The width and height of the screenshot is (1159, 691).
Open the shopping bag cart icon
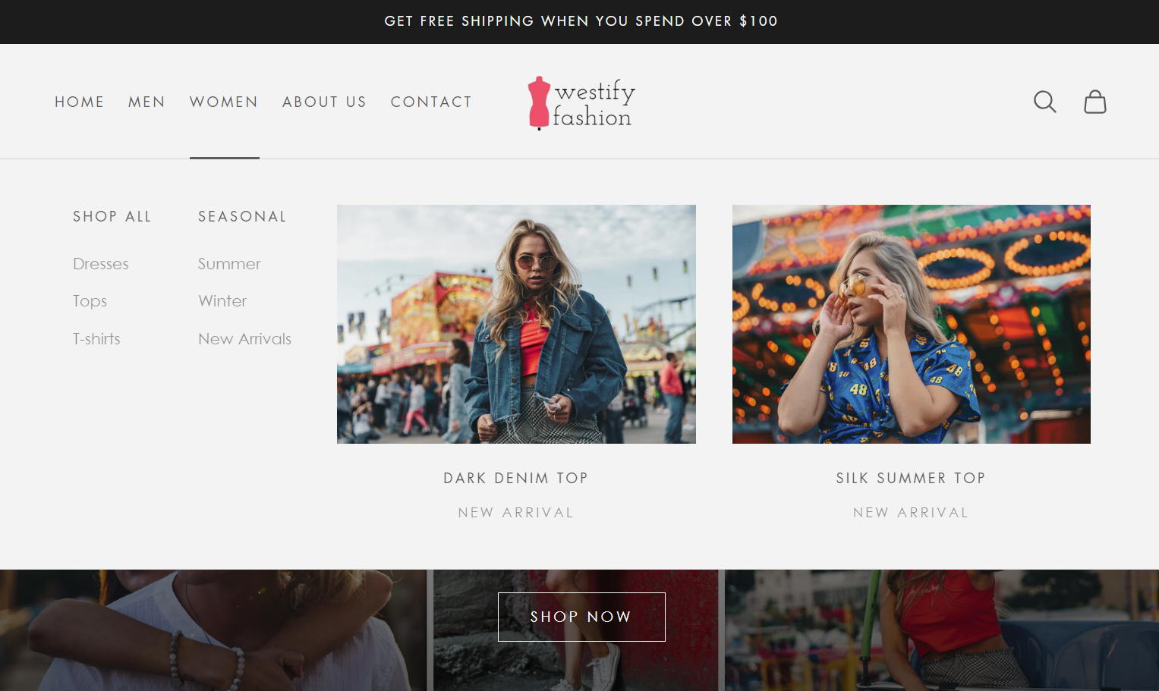[1094, 102]
